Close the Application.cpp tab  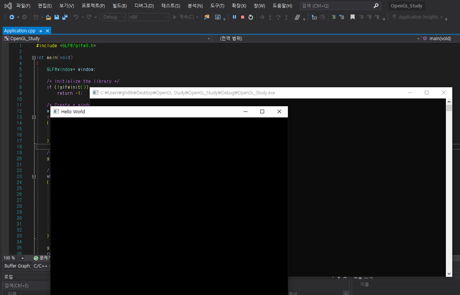tap(47, 31)
